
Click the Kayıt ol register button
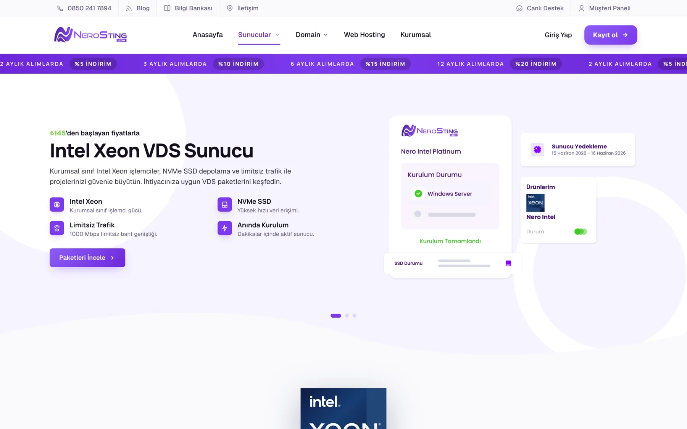pyautogui.click(x=611, y=35)
